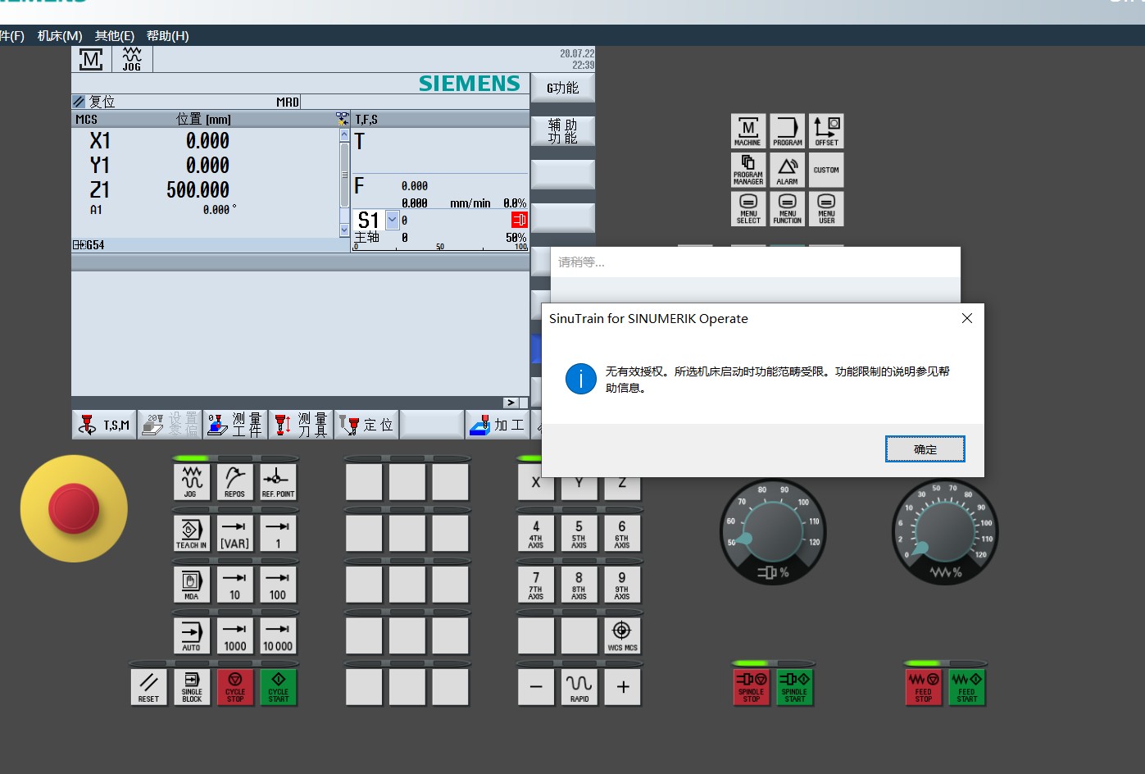Image resolution: width=1145 pixels, height=774 pixels.
Task: Open the 帮助(H) menu
Action: click(167, 35)
